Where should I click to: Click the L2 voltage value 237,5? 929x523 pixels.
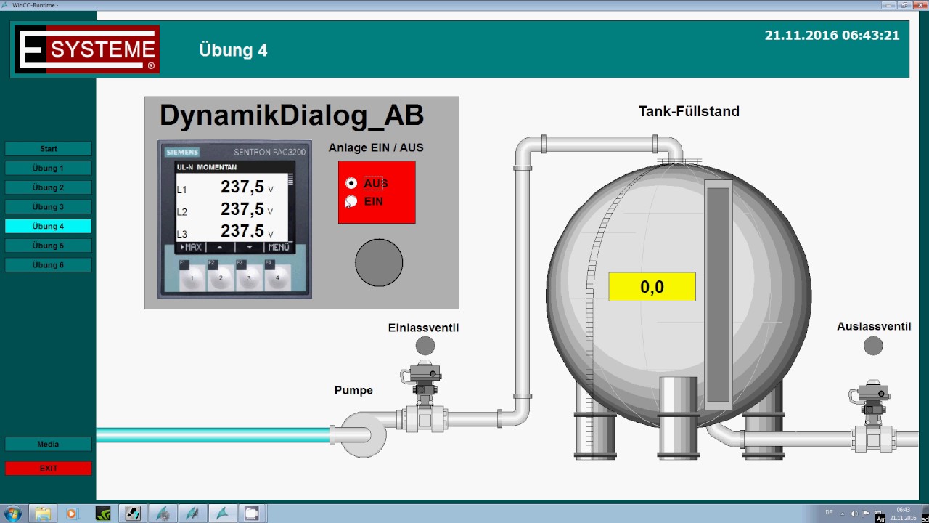(242, 210)
